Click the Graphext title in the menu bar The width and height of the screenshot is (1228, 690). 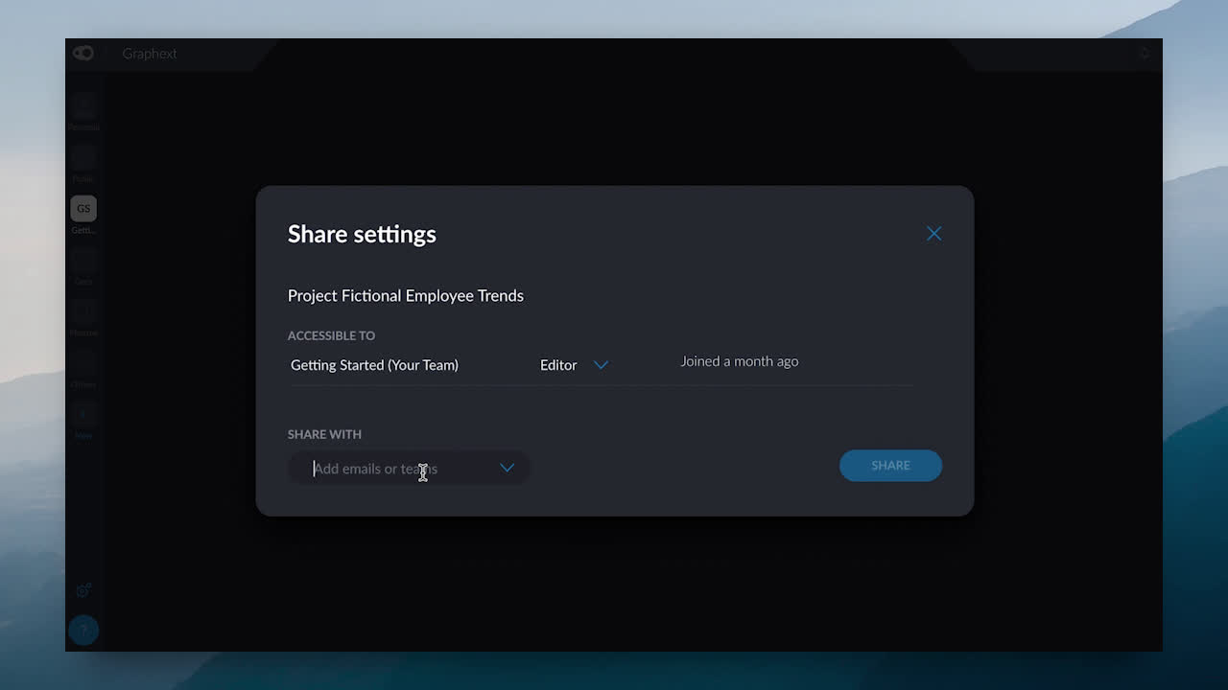pyautogui.click(x=150, y=54)
